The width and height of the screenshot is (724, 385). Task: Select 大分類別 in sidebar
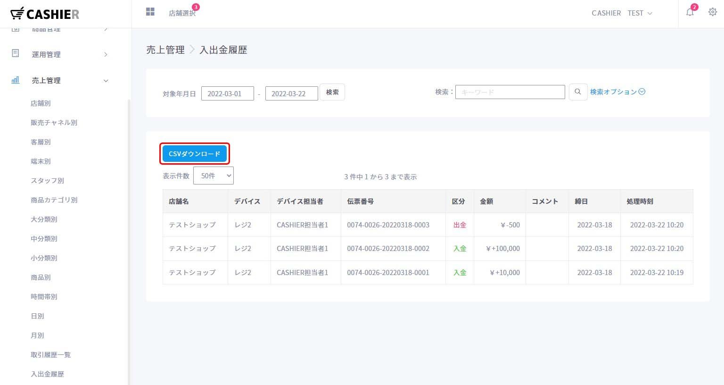click(44, 219)
